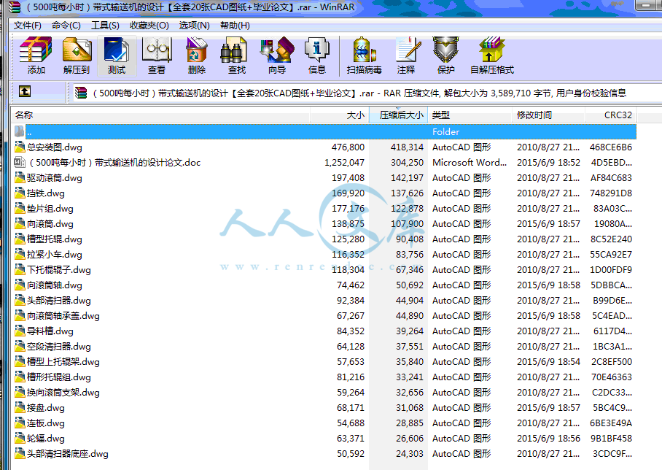Select the file 换向滚筒支架.dwg

point(63,392)
